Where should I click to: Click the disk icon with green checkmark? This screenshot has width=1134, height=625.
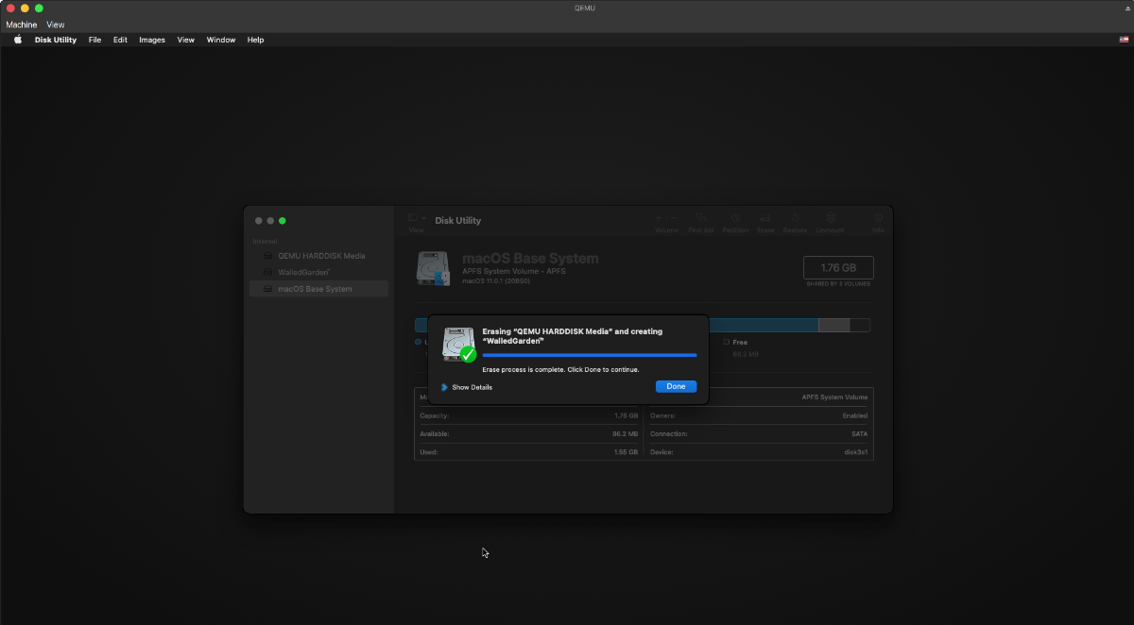459,345
